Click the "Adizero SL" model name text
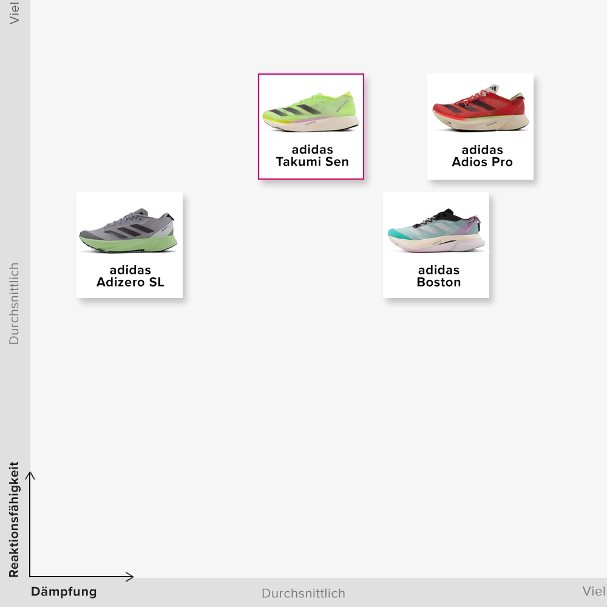The height and width of the screenshot is (607, 607). (130, 282)
